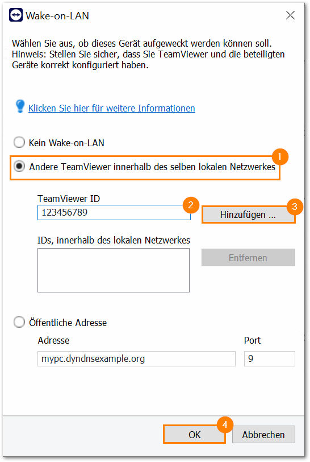Focus the Adresse field showing mypc.dyndnsexample.org

pos(136,358)
